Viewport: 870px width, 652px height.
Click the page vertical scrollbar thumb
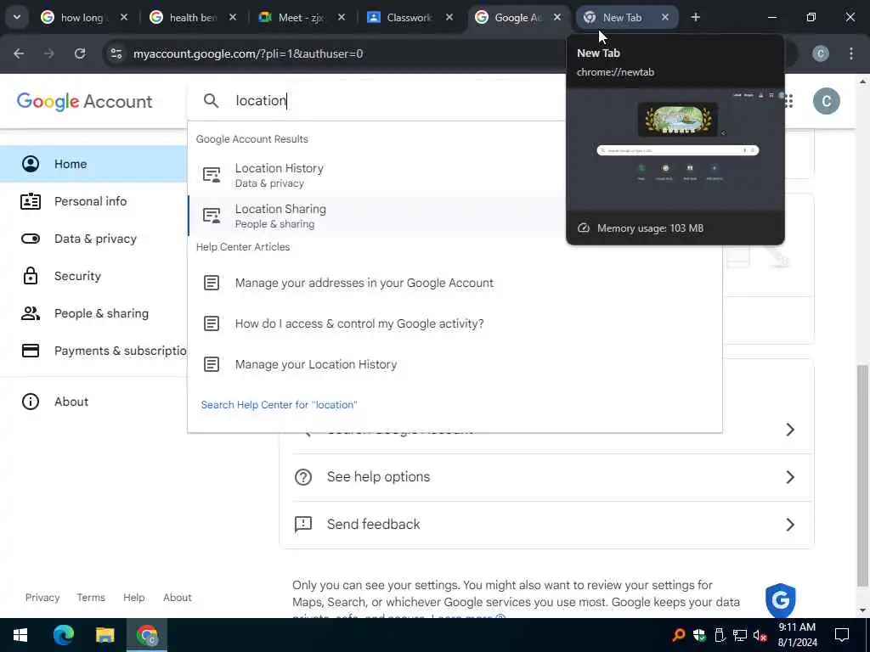(x=863, y=475)
